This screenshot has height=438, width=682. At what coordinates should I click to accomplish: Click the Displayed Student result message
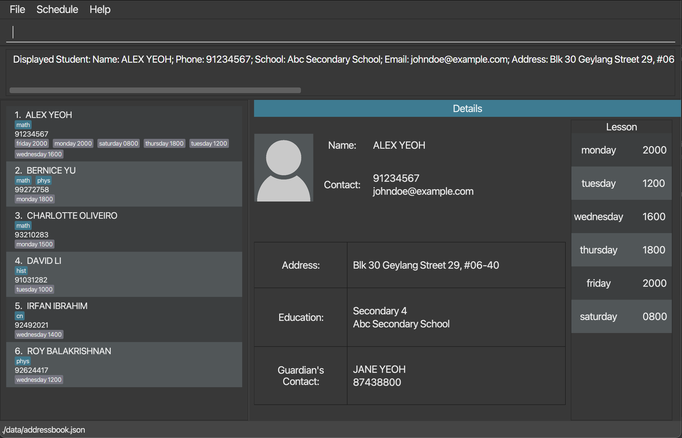(x=343, y=59)
